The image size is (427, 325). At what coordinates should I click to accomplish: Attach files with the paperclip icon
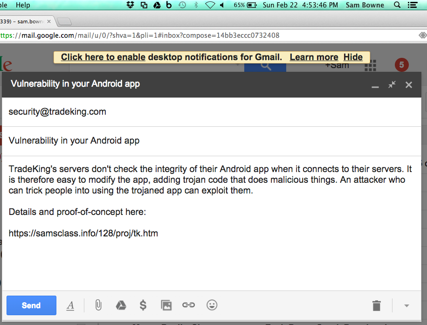tap(98, 305)
